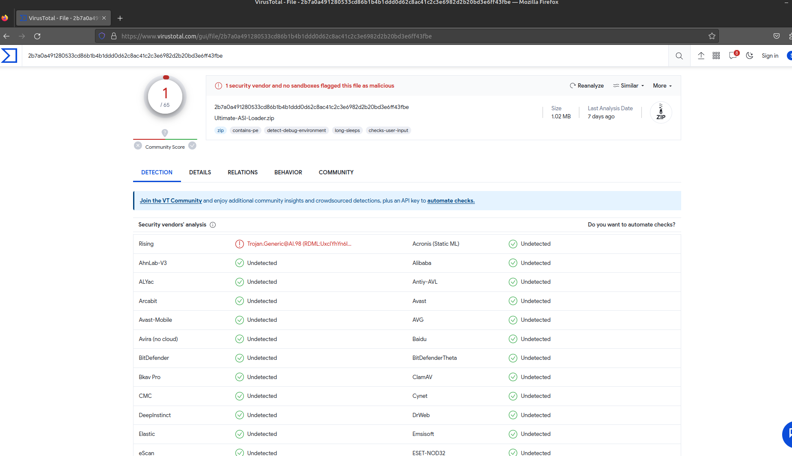Click the file name Ultimate-ASI-Loader.zip
Screen dimensions: 792x456
(x=244, y=118)
